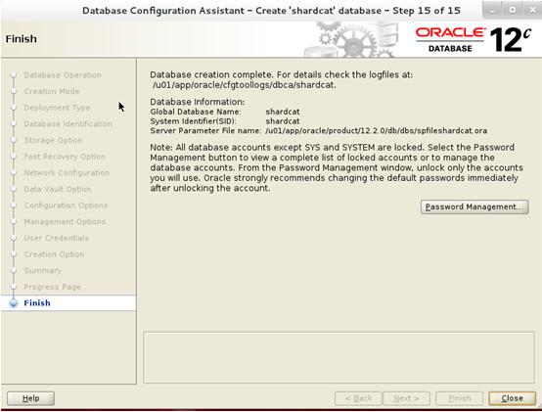This screenshot has height=412, width=542.
Task: Click the Database Operation step bullet
Action: coord(14,75)
